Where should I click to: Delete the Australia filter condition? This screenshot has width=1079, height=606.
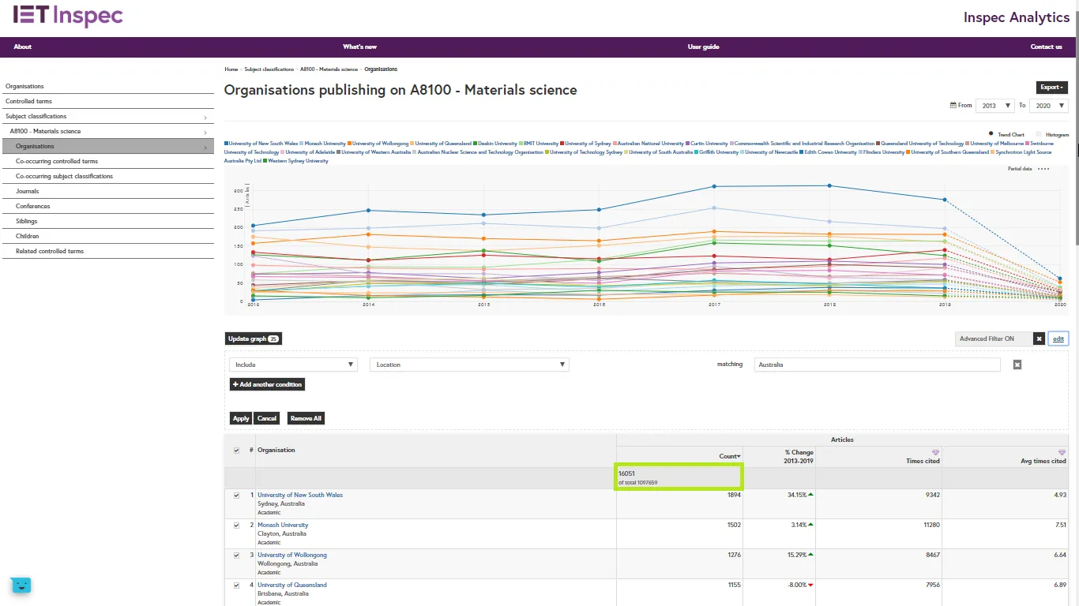[x=1017, y=365]
